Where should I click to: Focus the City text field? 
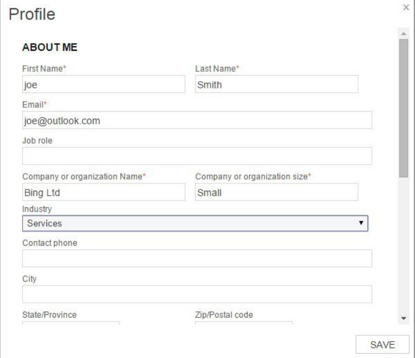(197, 294)
